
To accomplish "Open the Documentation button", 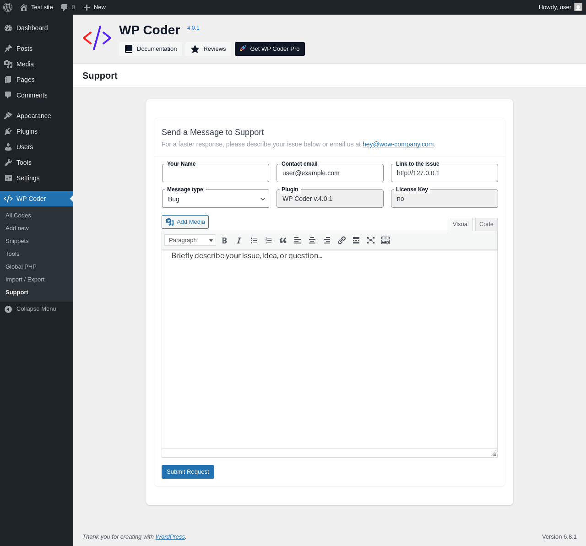I will point(150,49).
